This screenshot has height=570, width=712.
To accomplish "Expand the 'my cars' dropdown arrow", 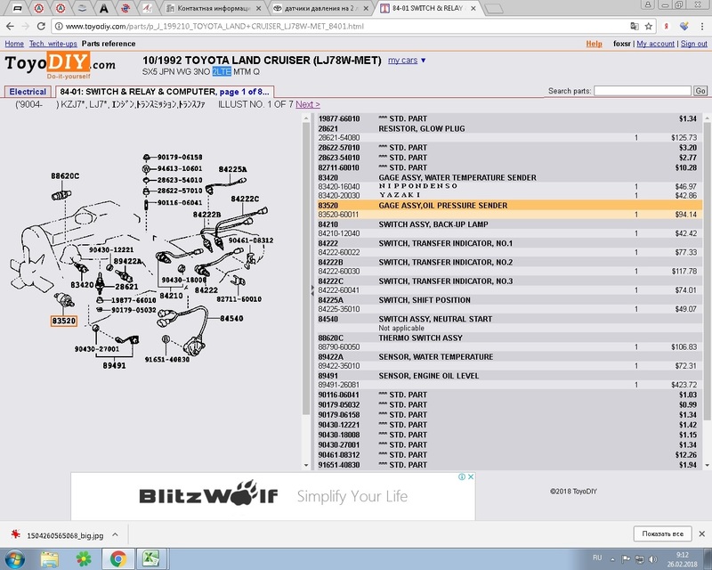I will 423,61.
